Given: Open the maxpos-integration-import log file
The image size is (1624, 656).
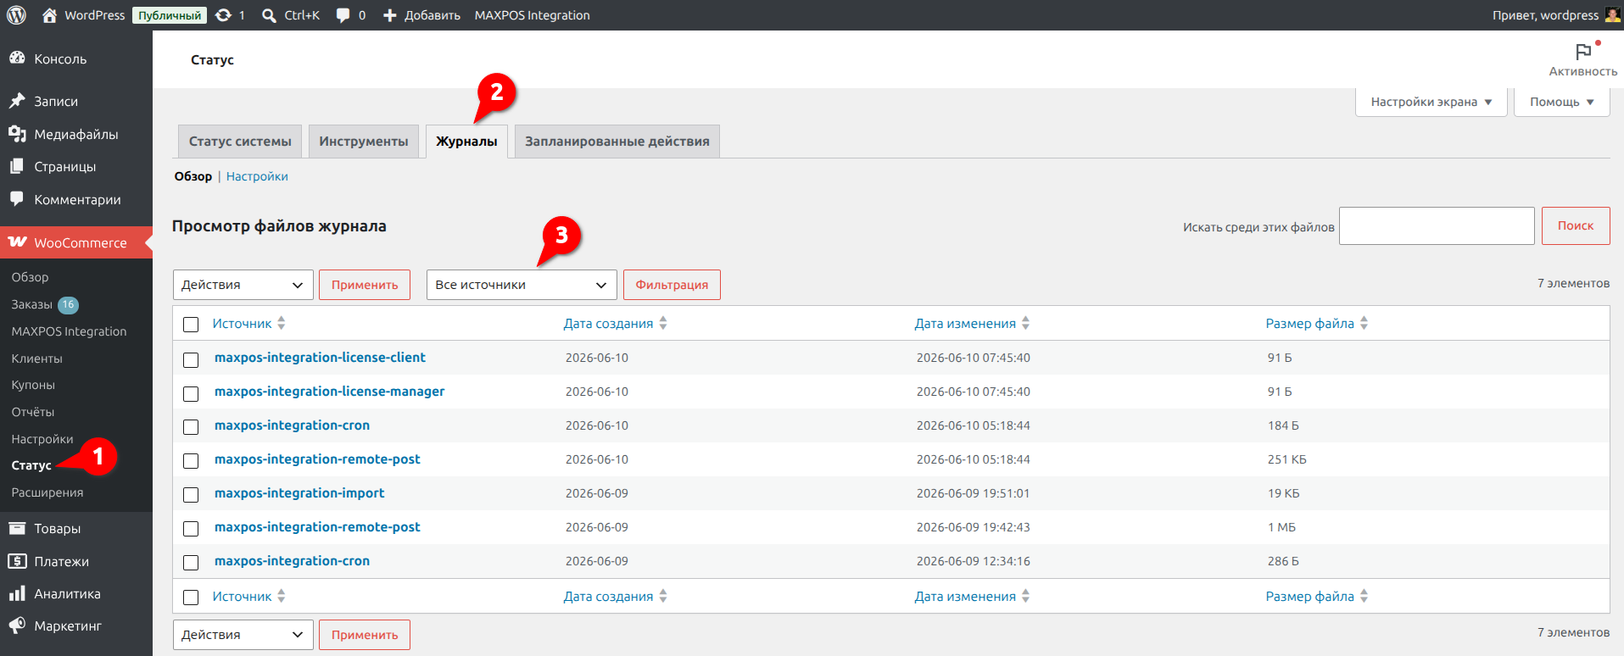Looking at the screenshot, I should (x=299, y=493).
